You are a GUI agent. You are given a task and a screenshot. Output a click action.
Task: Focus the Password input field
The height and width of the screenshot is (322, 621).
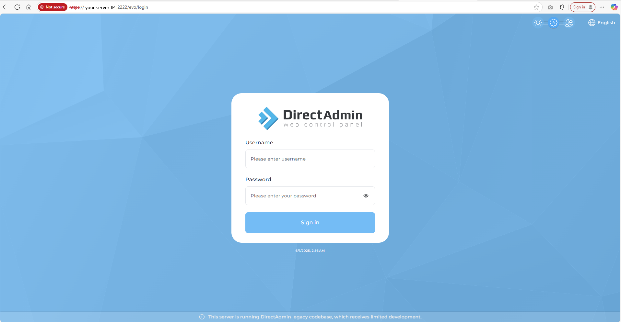click(x=310, y=196)
